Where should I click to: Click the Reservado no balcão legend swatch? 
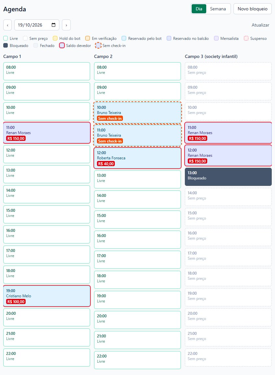[x=169, y=38]
